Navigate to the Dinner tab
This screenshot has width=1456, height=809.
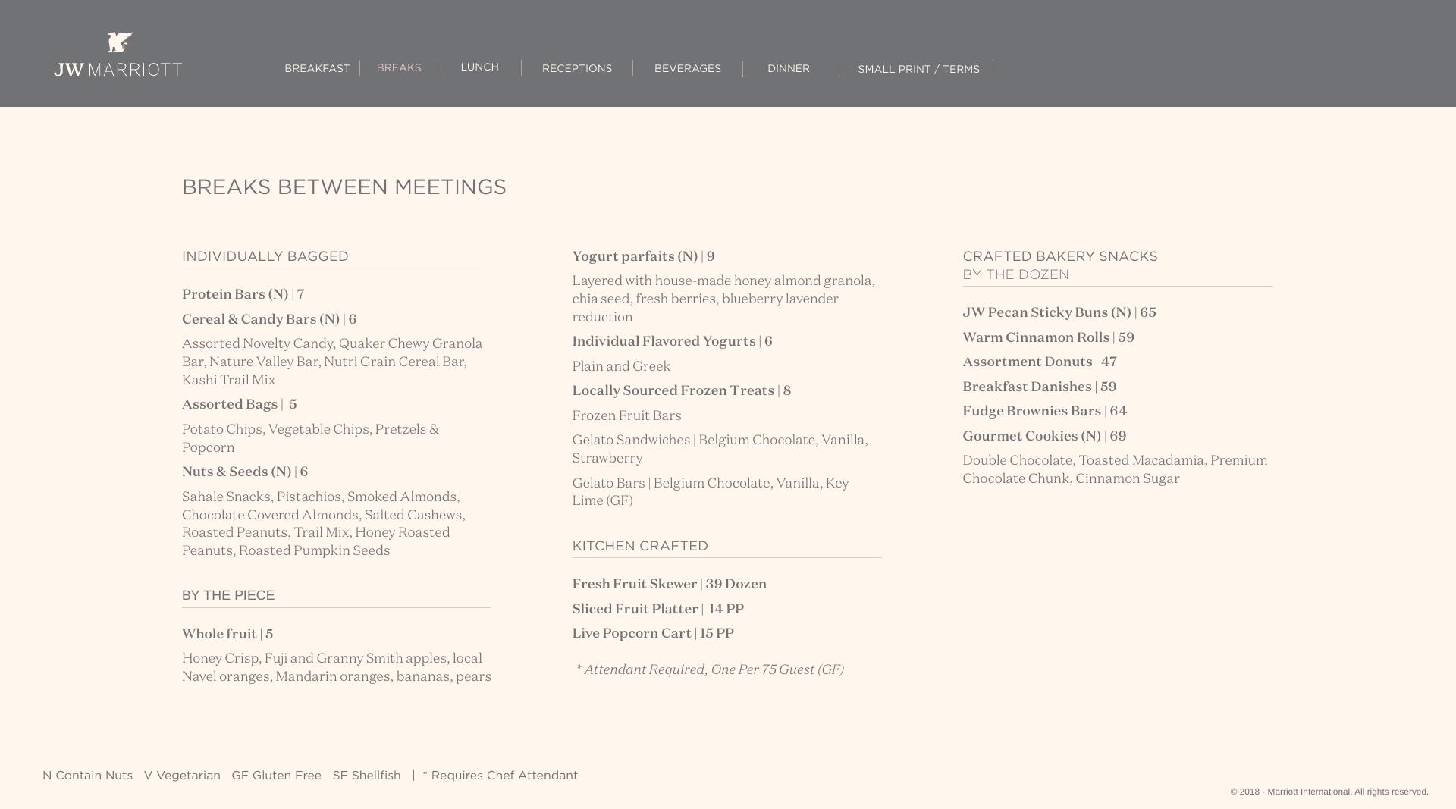tap(788, 68)
